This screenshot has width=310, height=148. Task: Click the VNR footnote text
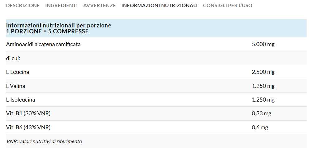pos(44,141)
